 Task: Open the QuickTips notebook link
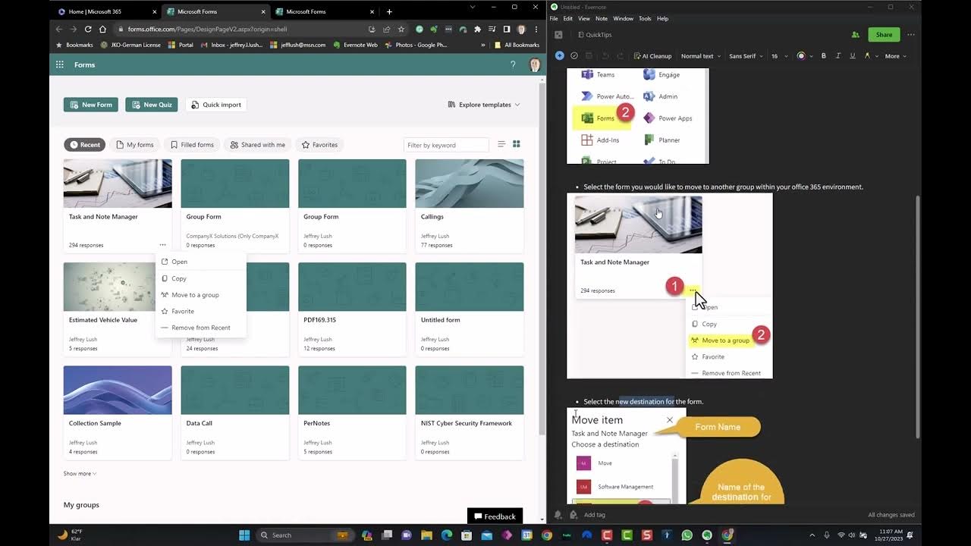595,35
